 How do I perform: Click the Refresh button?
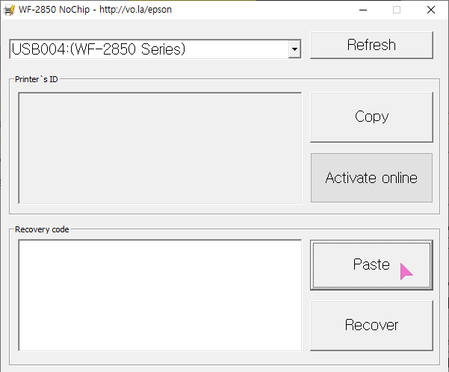(371, 45)
